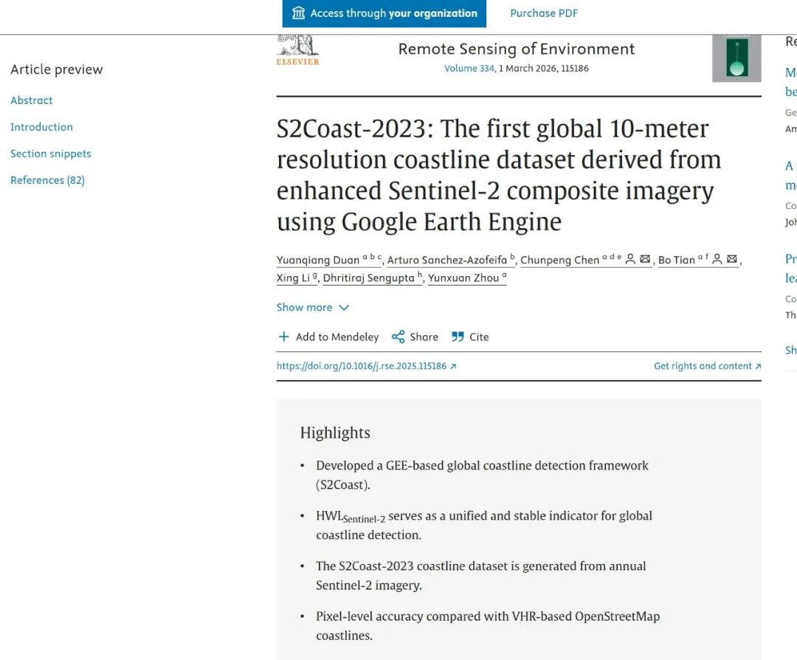Click arrow icon after Get rights and content
The height and width of the screenshot is (660, 797).
coord(758,366)
